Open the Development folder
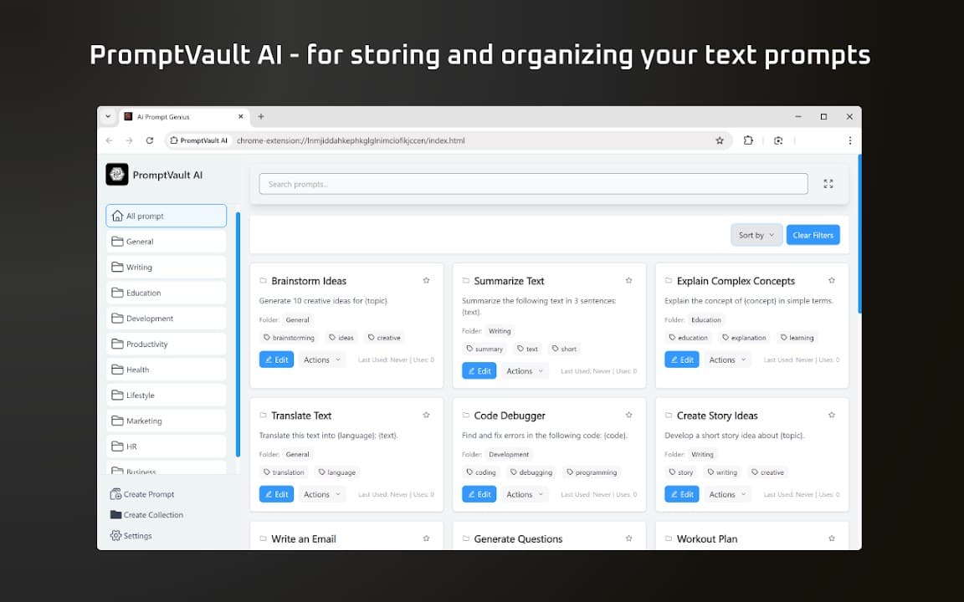 [x=166, y=319]
